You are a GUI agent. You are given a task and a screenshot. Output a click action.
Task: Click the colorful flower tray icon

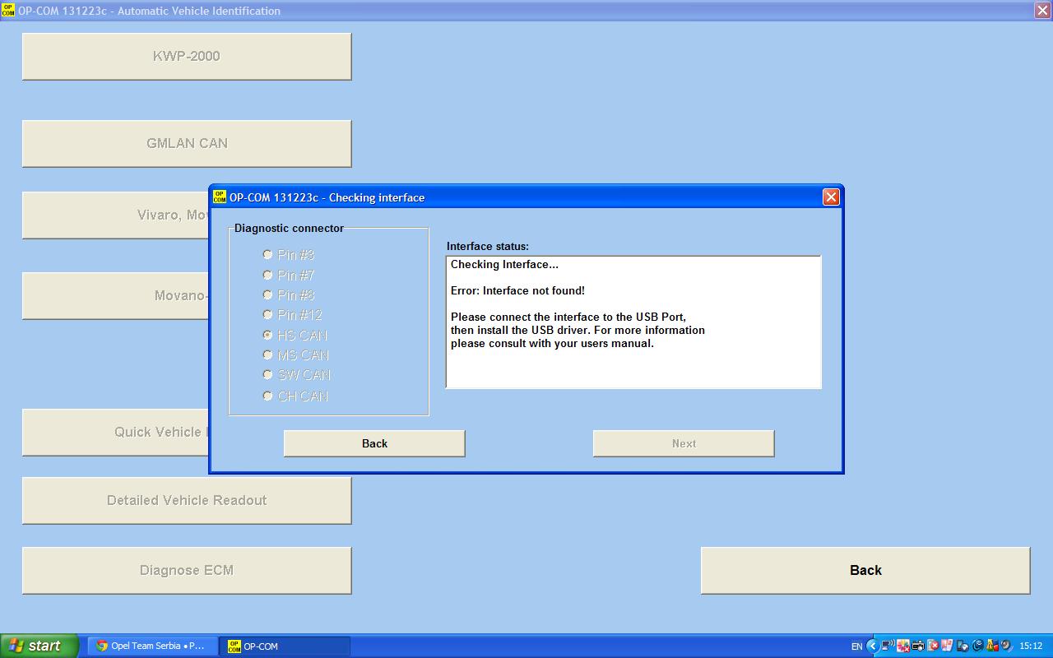(x=903, y=646)
